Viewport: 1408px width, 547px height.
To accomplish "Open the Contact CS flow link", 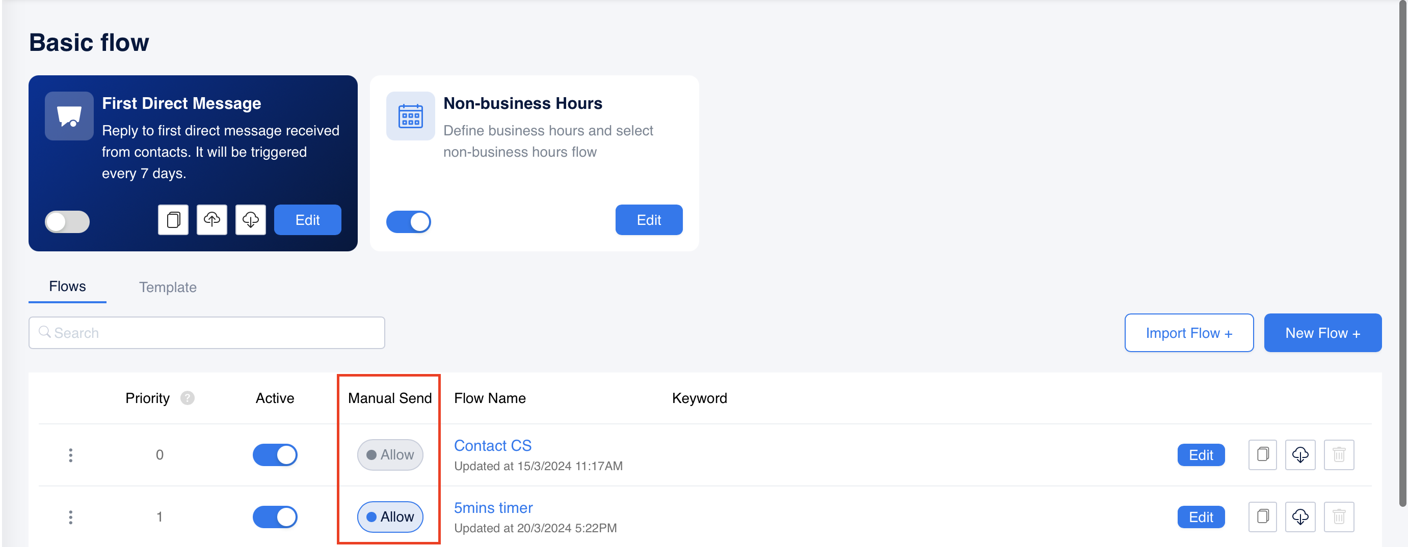I will pyautogui.click(x=492, y=445).
